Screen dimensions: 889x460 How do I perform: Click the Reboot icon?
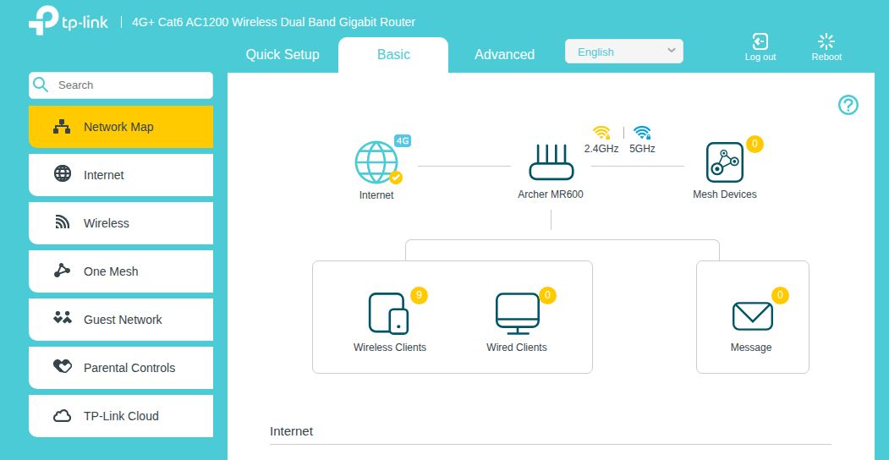[x=826, y=42]
